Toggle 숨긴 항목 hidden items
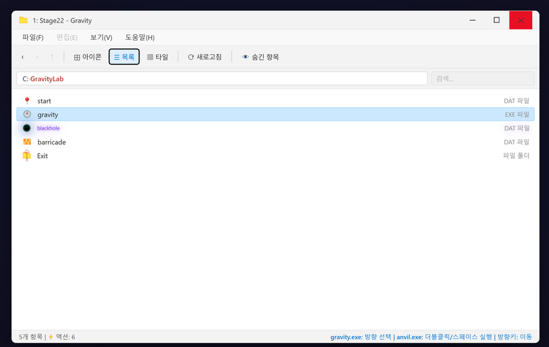This screenshot has width=549, height=347. point(260,57)
